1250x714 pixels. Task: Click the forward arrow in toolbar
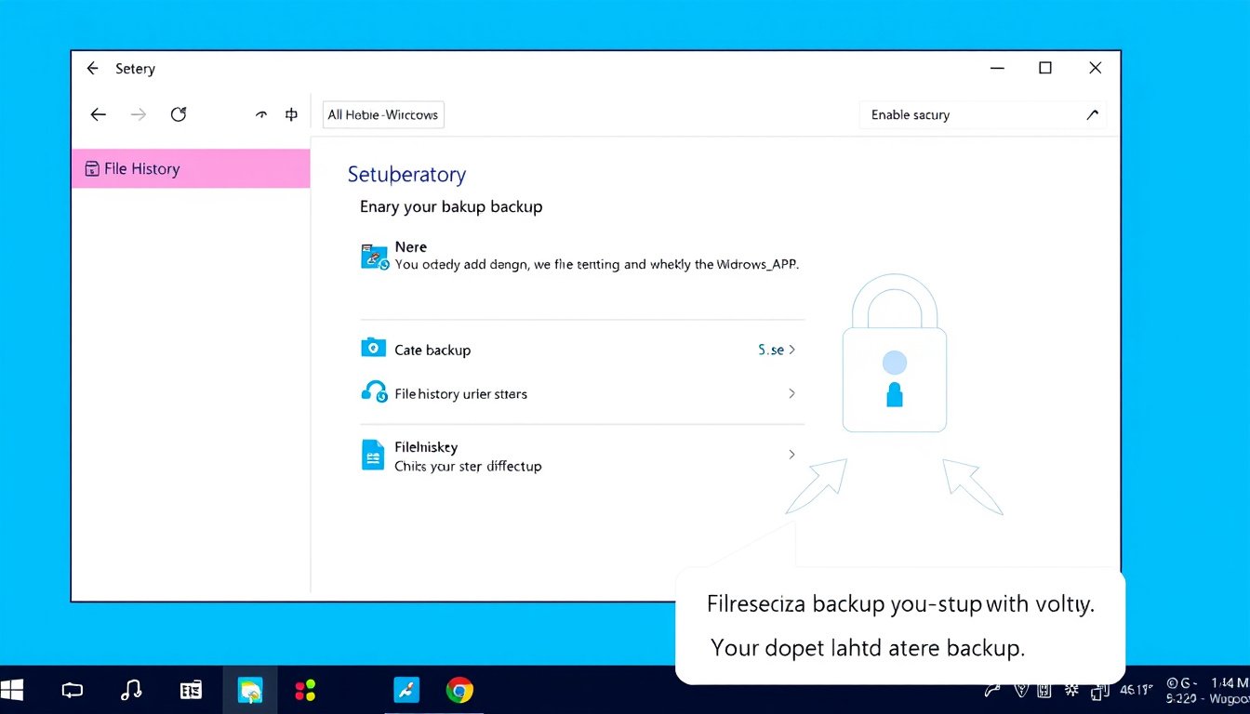coord(139,114)
